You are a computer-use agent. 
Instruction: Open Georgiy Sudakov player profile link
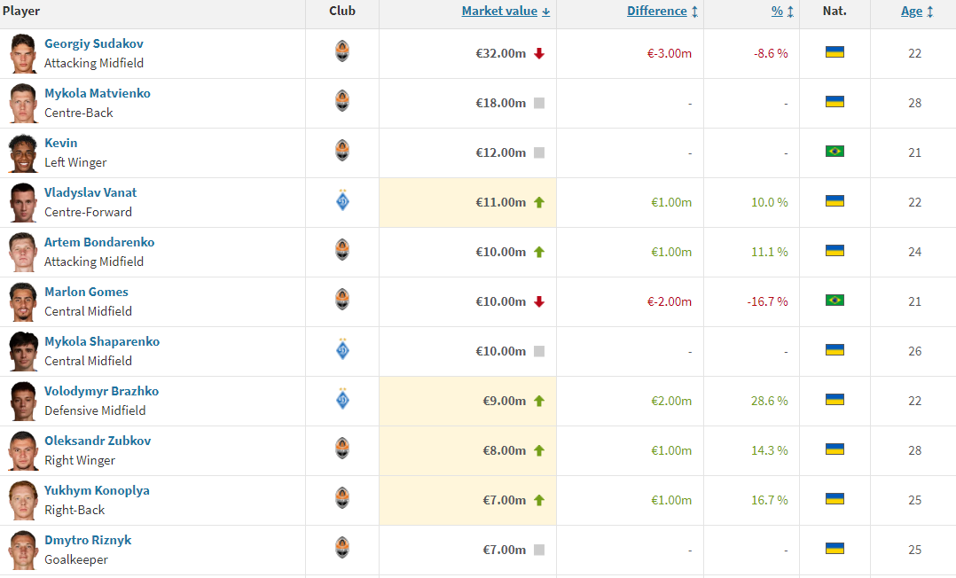point(94,43)
